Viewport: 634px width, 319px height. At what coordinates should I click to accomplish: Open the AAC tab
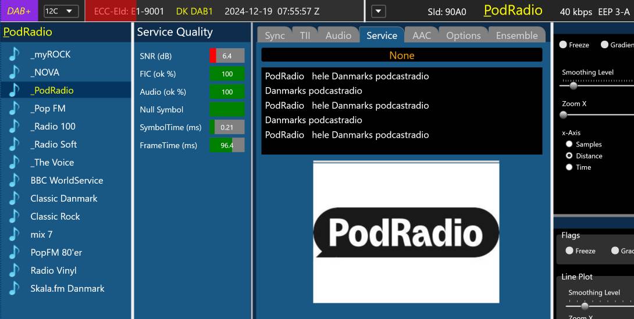coord(422,35)
